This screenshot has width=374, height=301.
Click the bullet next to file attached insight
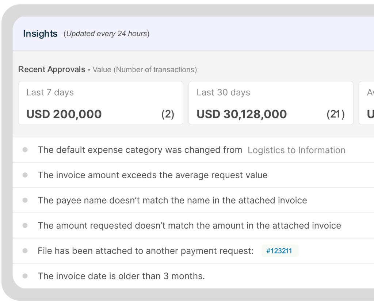(25, 251)
